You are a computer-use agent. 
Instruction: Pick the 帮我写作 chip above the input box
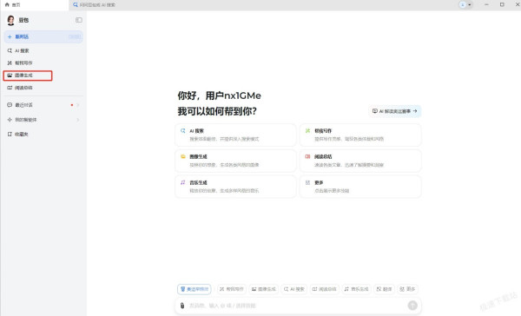(232, 289)
